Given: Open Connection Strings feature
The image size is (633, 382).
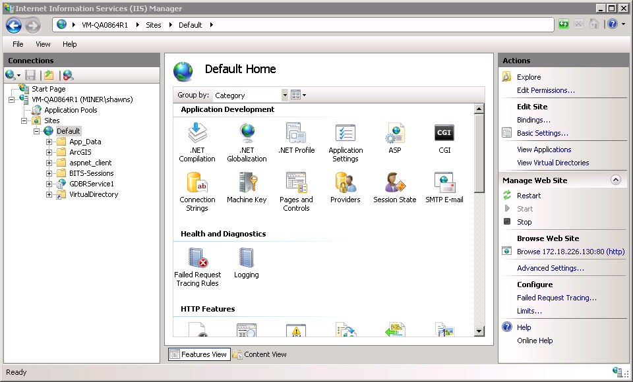Looking at the screenshot, I should (x=197, y=192).
